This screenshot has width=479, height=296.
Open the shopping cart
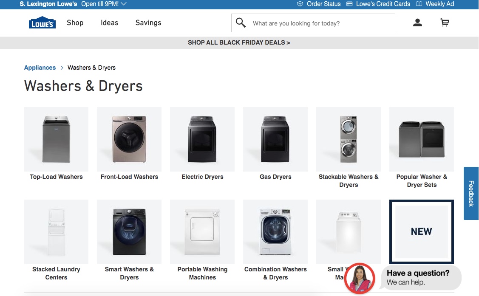(445, 23)
